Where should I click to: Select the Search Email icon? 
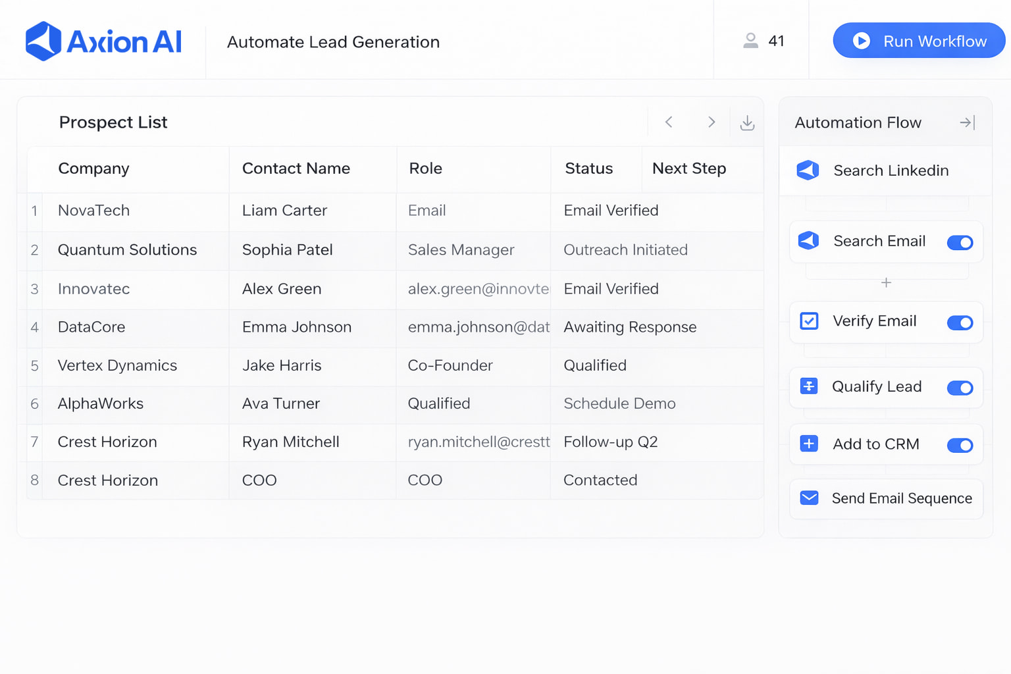coord(808,241)
